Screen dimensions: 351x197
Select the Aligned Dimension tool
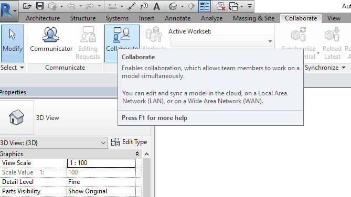coord(132,6)
